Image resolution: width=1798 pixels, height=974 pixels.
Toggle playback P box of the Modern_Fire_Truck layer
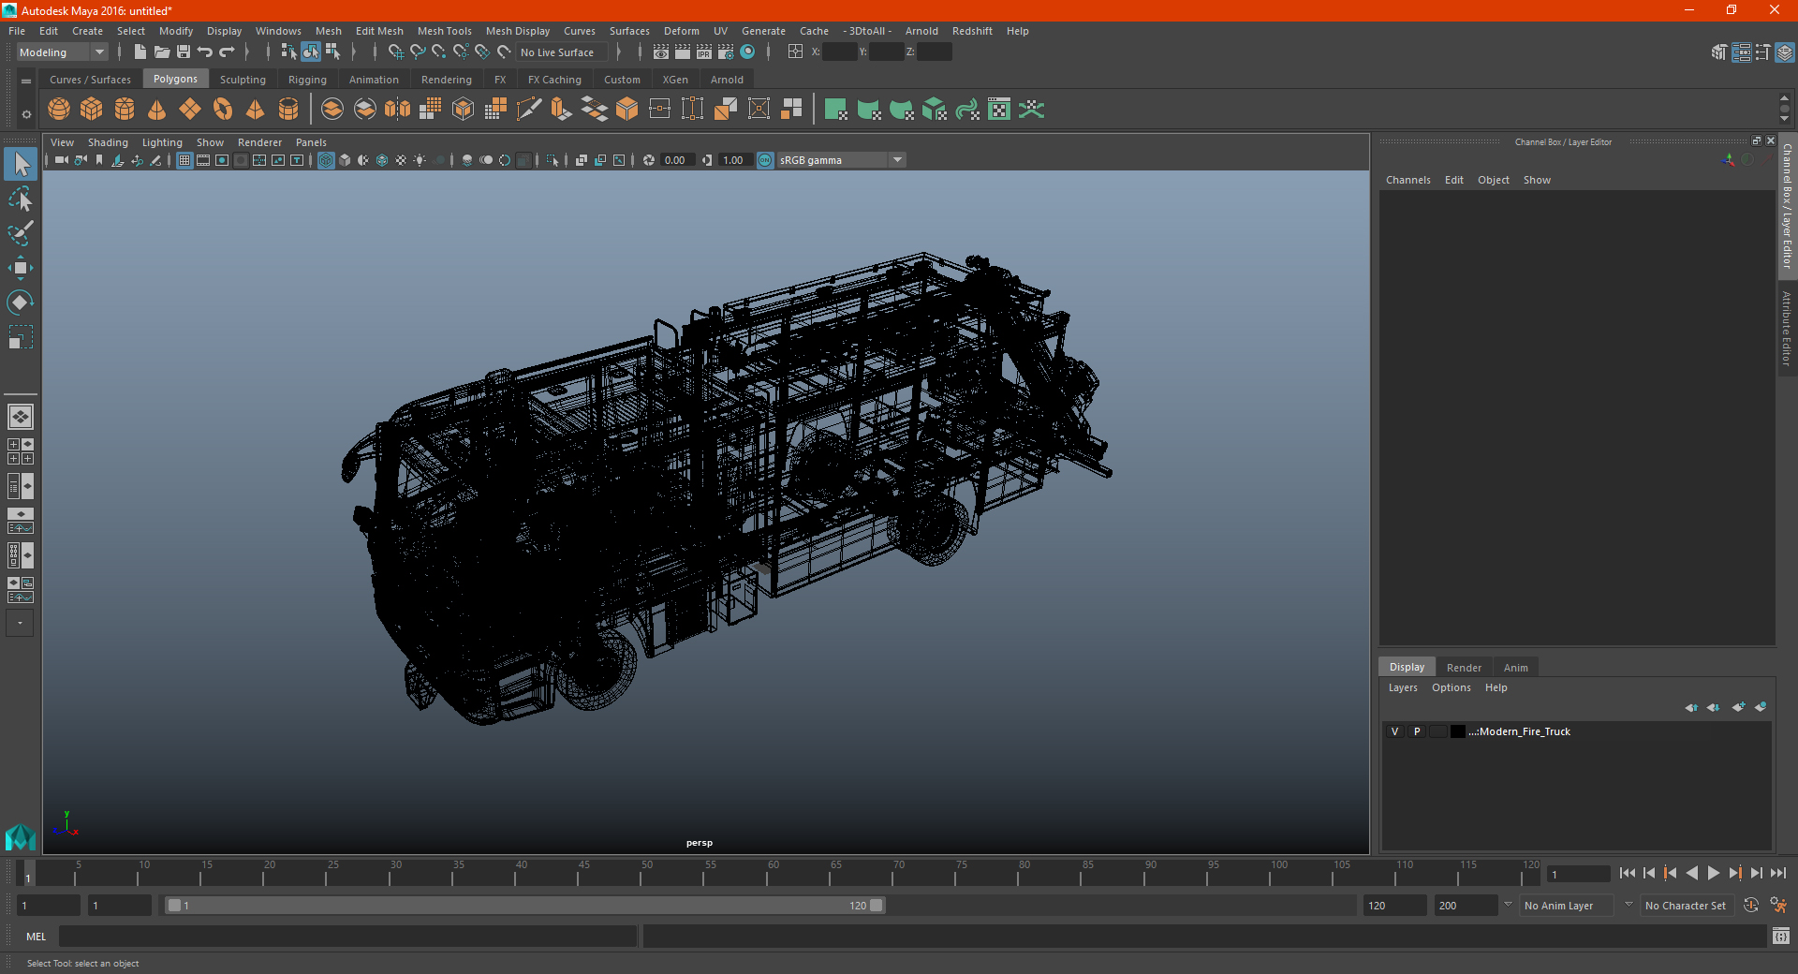click(1417, 731)
